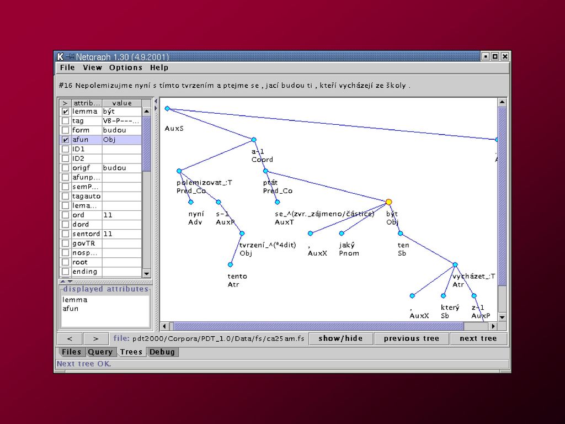Click attribute list scroll-down arrow
Screen dimensions: 565x424
[146, 273]
